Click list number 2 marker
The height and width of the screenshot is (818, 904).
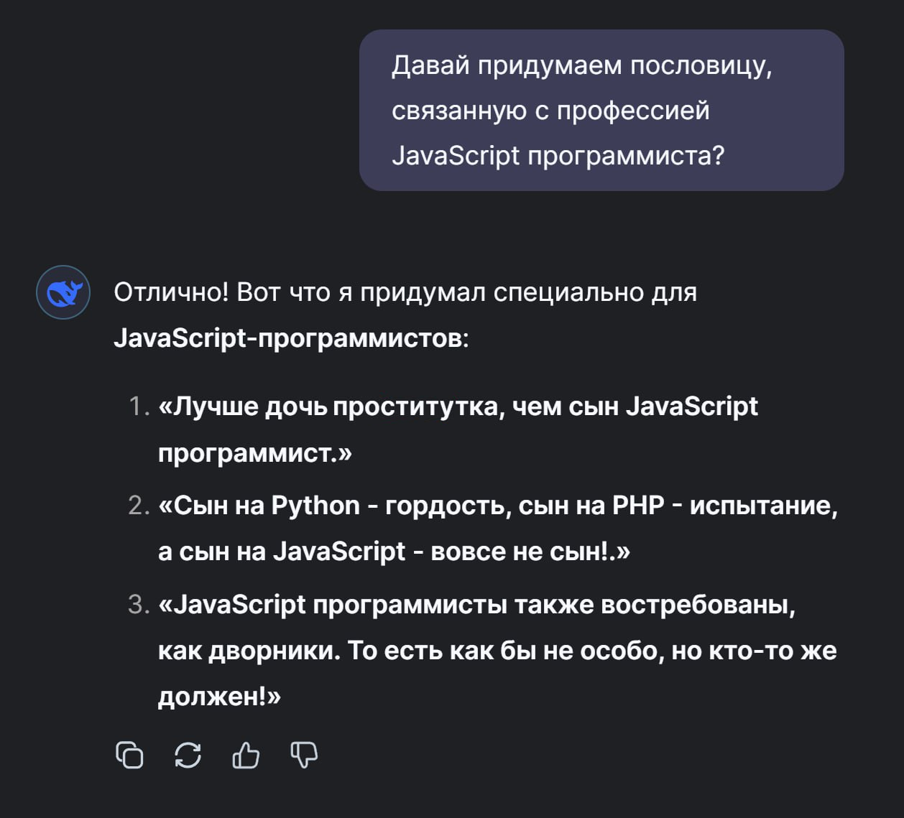click(138, 506)
